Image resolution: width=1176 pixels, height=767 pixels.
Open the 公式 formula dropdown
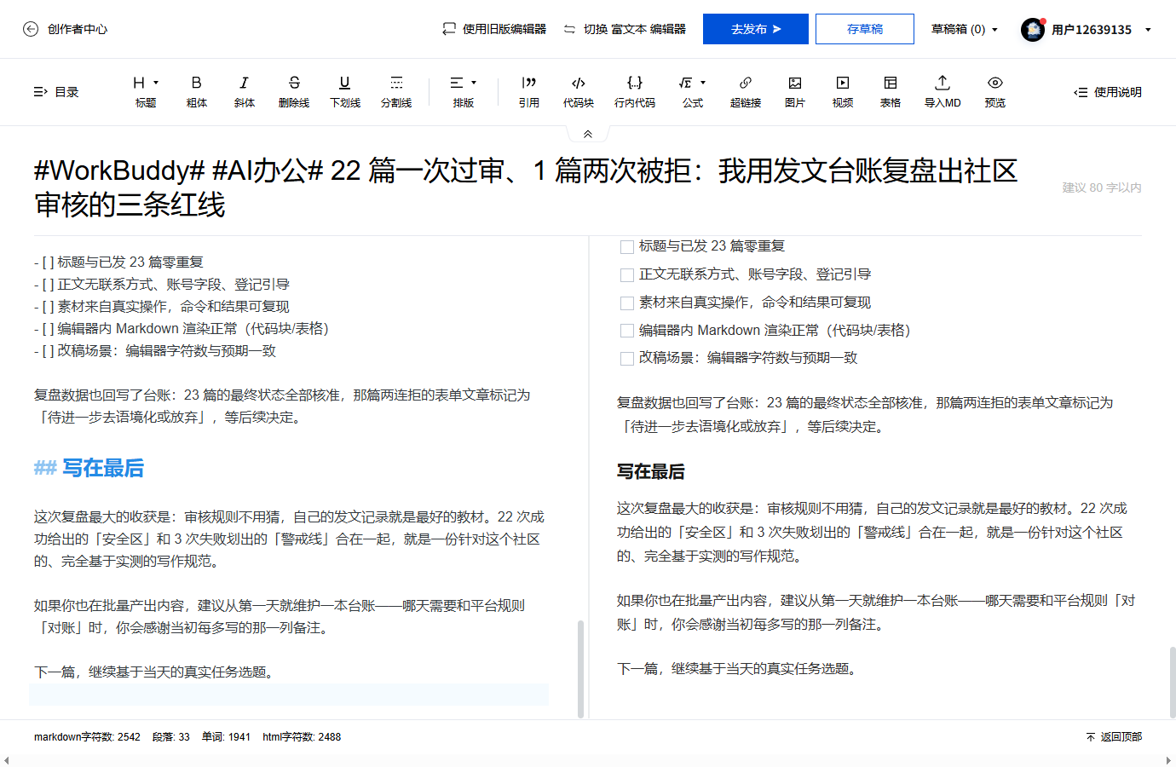pos(693,92)
